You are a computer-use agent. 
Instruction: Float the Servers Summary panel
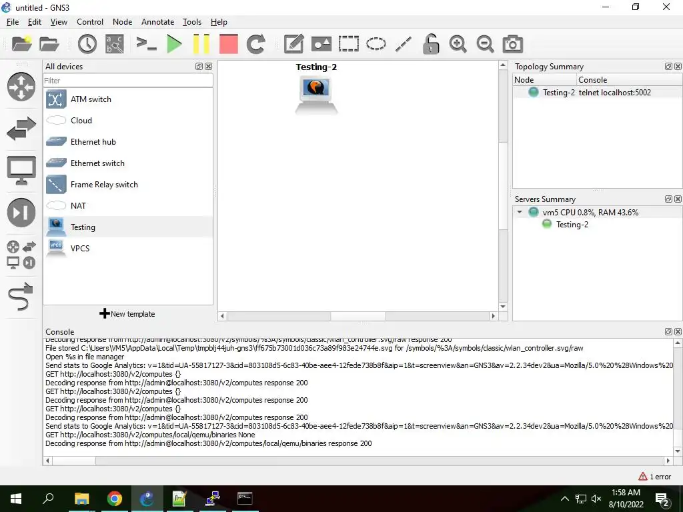pyautogui.click(x=668, y=199)
